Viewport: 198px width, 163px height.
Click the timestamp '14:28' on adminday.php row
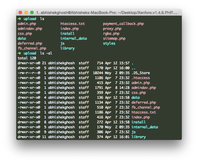pos(124,88)
